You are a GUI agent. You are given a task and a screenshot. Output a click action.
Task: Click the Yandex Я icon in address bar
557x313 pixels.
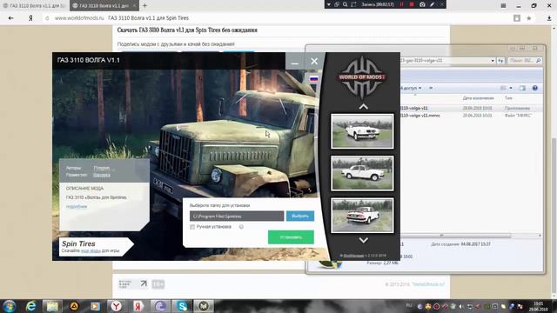30,18
